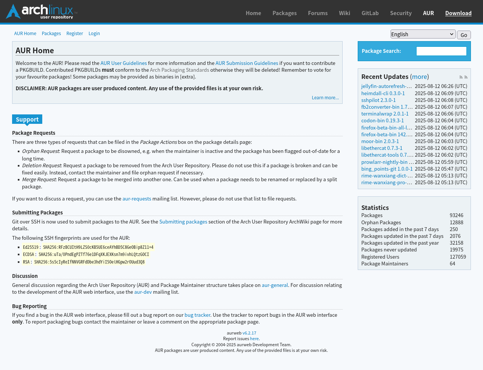483x370 pixels.
Task: Open the rime-wanxiang-pro package link
Action: (x=387, y=182)
